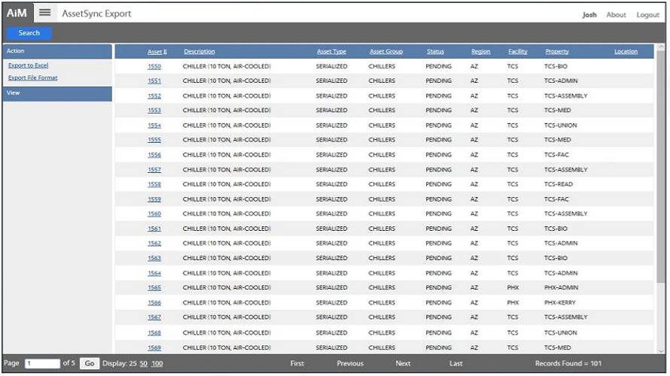
Task: Open asset 1554
Action: click(154, 126)
